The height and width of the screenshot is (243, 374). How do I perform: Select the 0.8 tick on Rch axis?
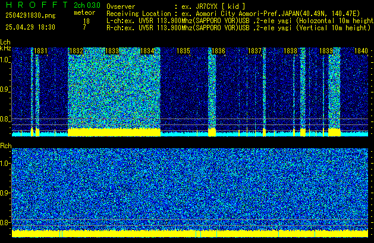click(5, 222)
